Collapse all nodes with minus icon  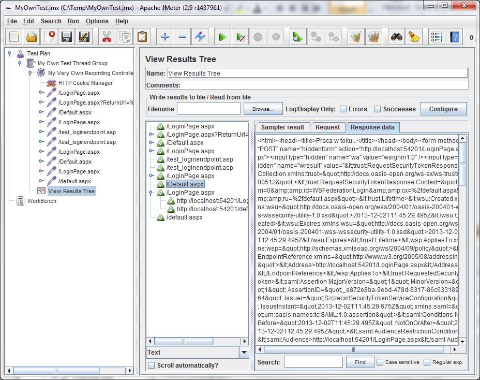183,37
